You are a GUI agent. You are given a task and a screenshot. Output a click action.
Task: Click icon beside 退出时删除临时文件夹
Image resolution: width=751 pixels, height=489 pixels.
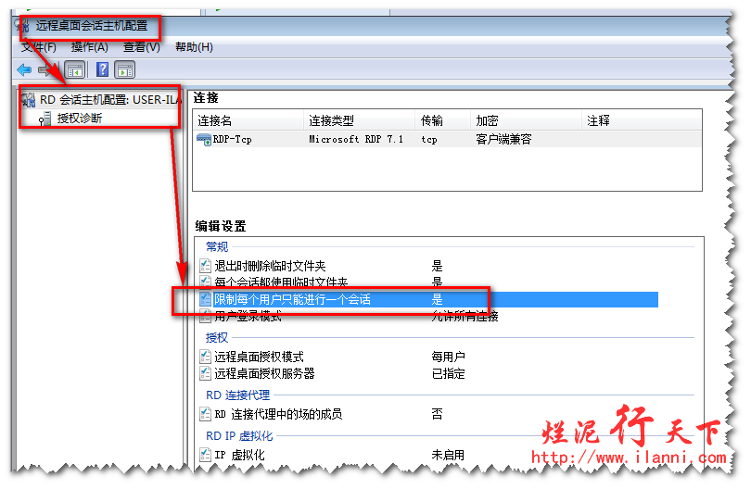(205, 266)
